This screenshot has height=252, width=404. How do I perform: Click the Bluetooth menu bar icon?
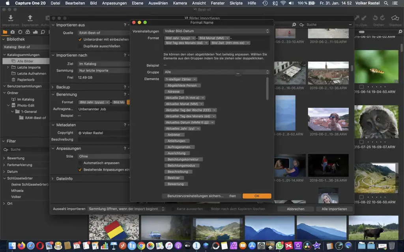pos(275,3)
